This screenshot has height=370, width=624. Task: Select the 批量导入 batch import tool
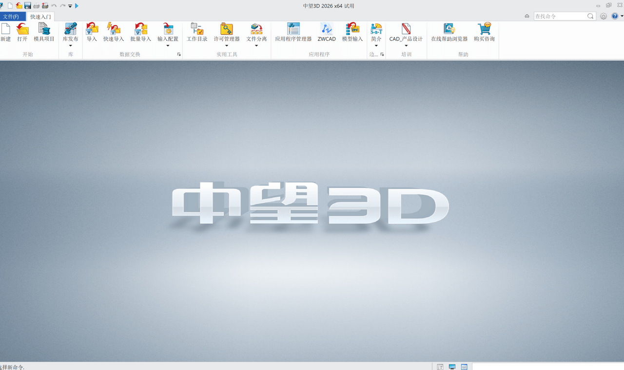pos(140,32)
